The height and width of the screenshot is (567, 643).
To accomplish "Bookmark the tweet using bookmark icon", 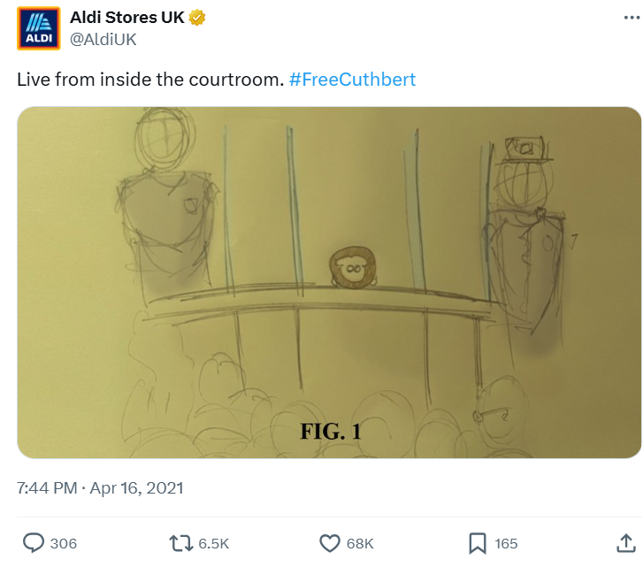I will (x=478, y=543).
